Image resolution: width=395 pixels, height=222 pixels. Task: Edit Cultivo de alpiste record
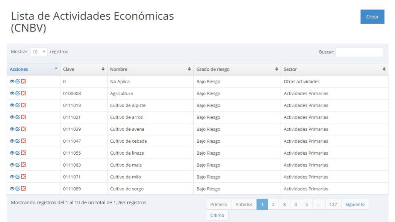pyautogui.click(x=18, y=105)
